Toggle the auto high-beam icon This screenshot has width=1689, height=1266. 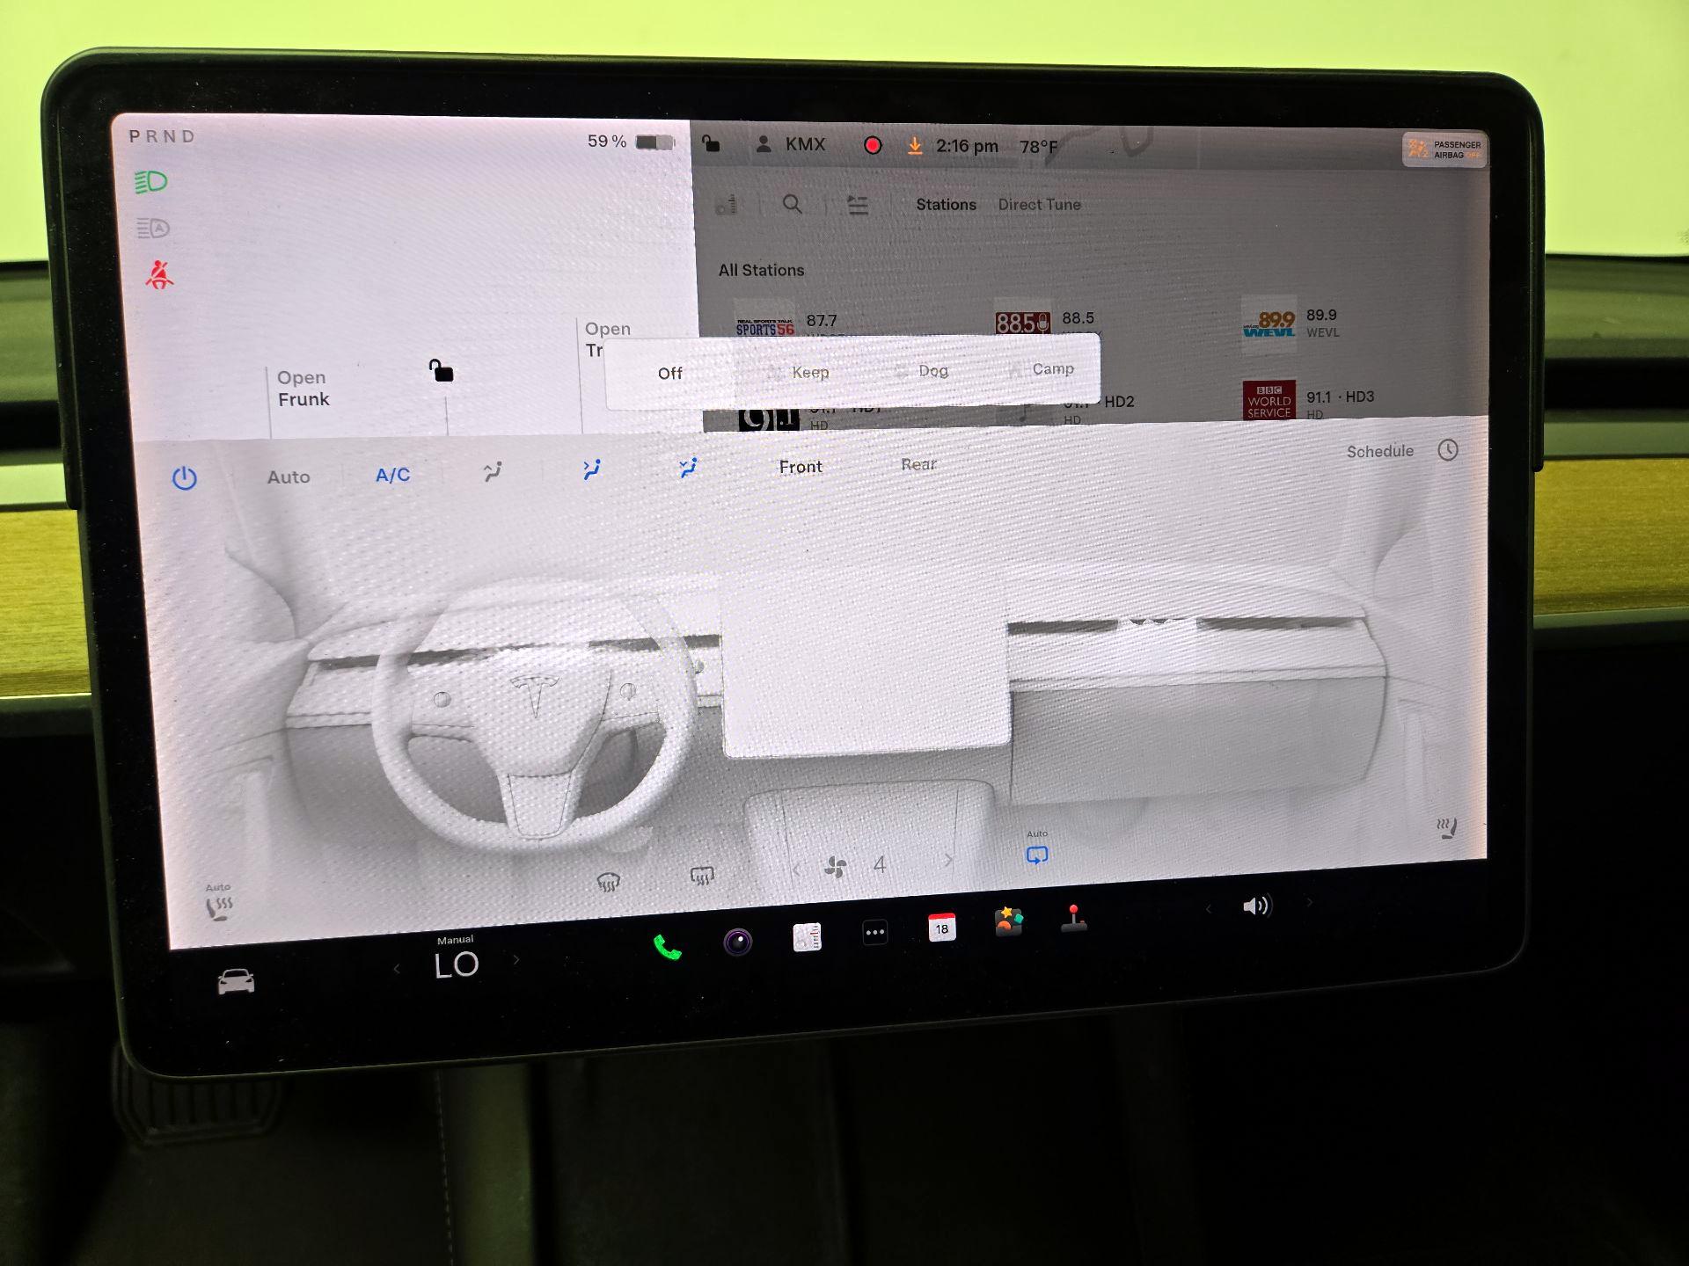click(152, 229)
